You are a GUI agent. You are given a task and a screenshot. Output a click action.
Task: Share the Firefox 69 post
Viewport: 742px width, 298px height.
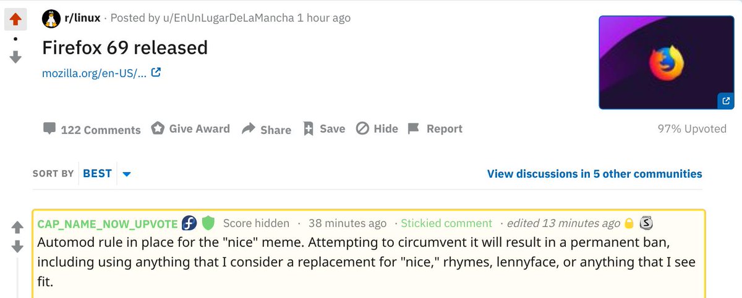pos(267,130)
